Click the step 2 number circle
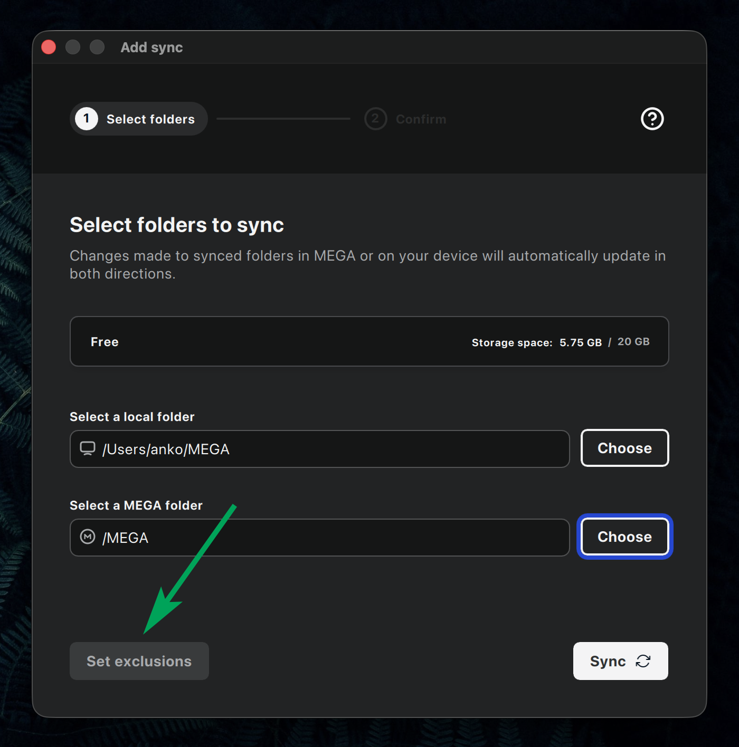739x747 pixels. 375,119
